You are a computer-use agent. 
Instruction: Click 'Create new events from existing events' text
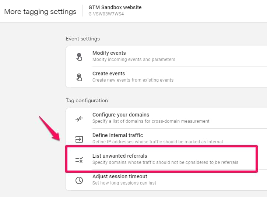(133, 80)
